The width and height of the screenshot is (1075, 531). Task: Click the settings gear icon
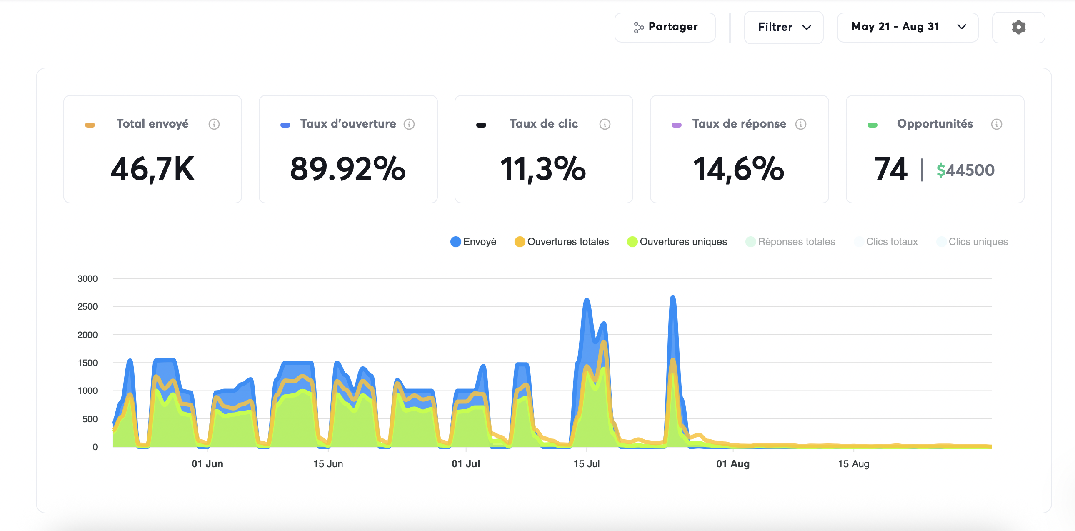pos(1018,27)
